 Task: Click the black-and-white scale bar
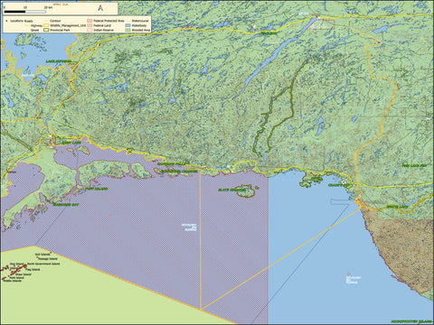coord(25,12)
